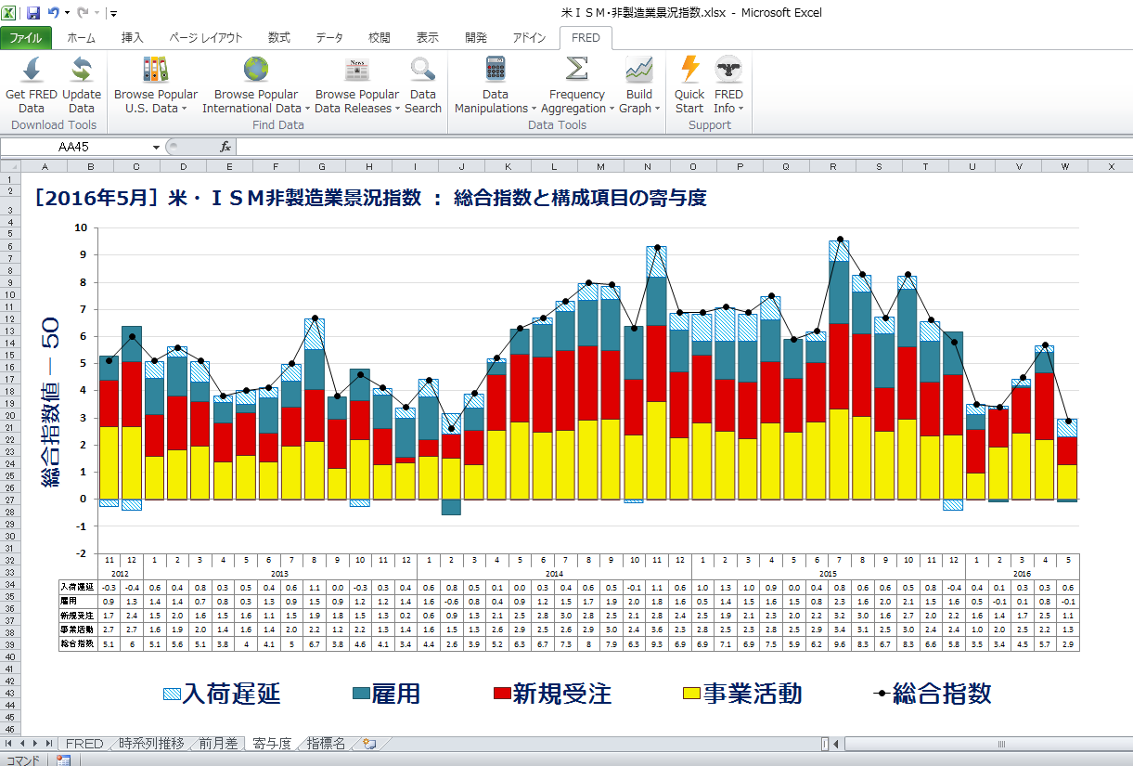
Task: Switch to the 数式 ribbon tab
Action: tap(279, 38)
